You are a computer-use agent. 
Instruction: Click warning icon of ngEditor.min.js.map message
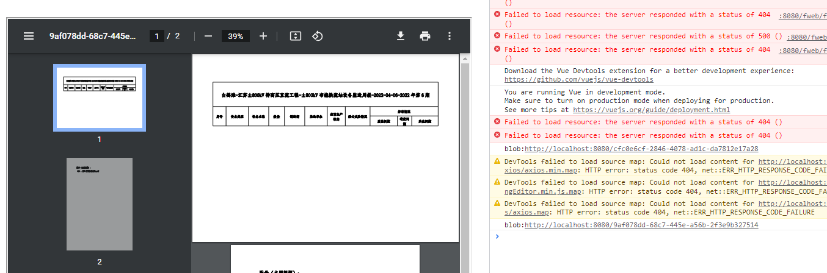[497, 182]
